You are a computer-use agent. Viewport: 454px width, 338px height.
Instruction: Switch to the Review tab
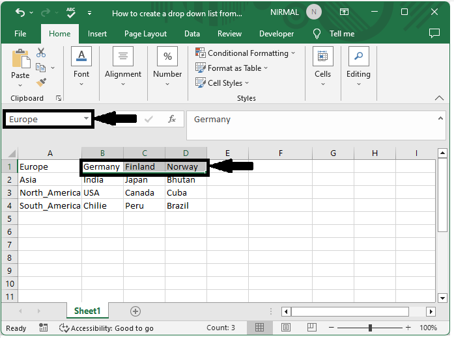point(229,34)
